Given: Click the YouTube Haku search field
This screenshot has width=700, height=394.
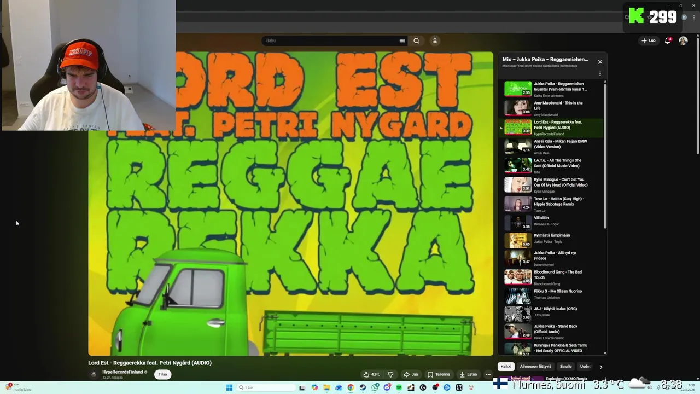Looking at the screenshot, I should pos(331,40).
